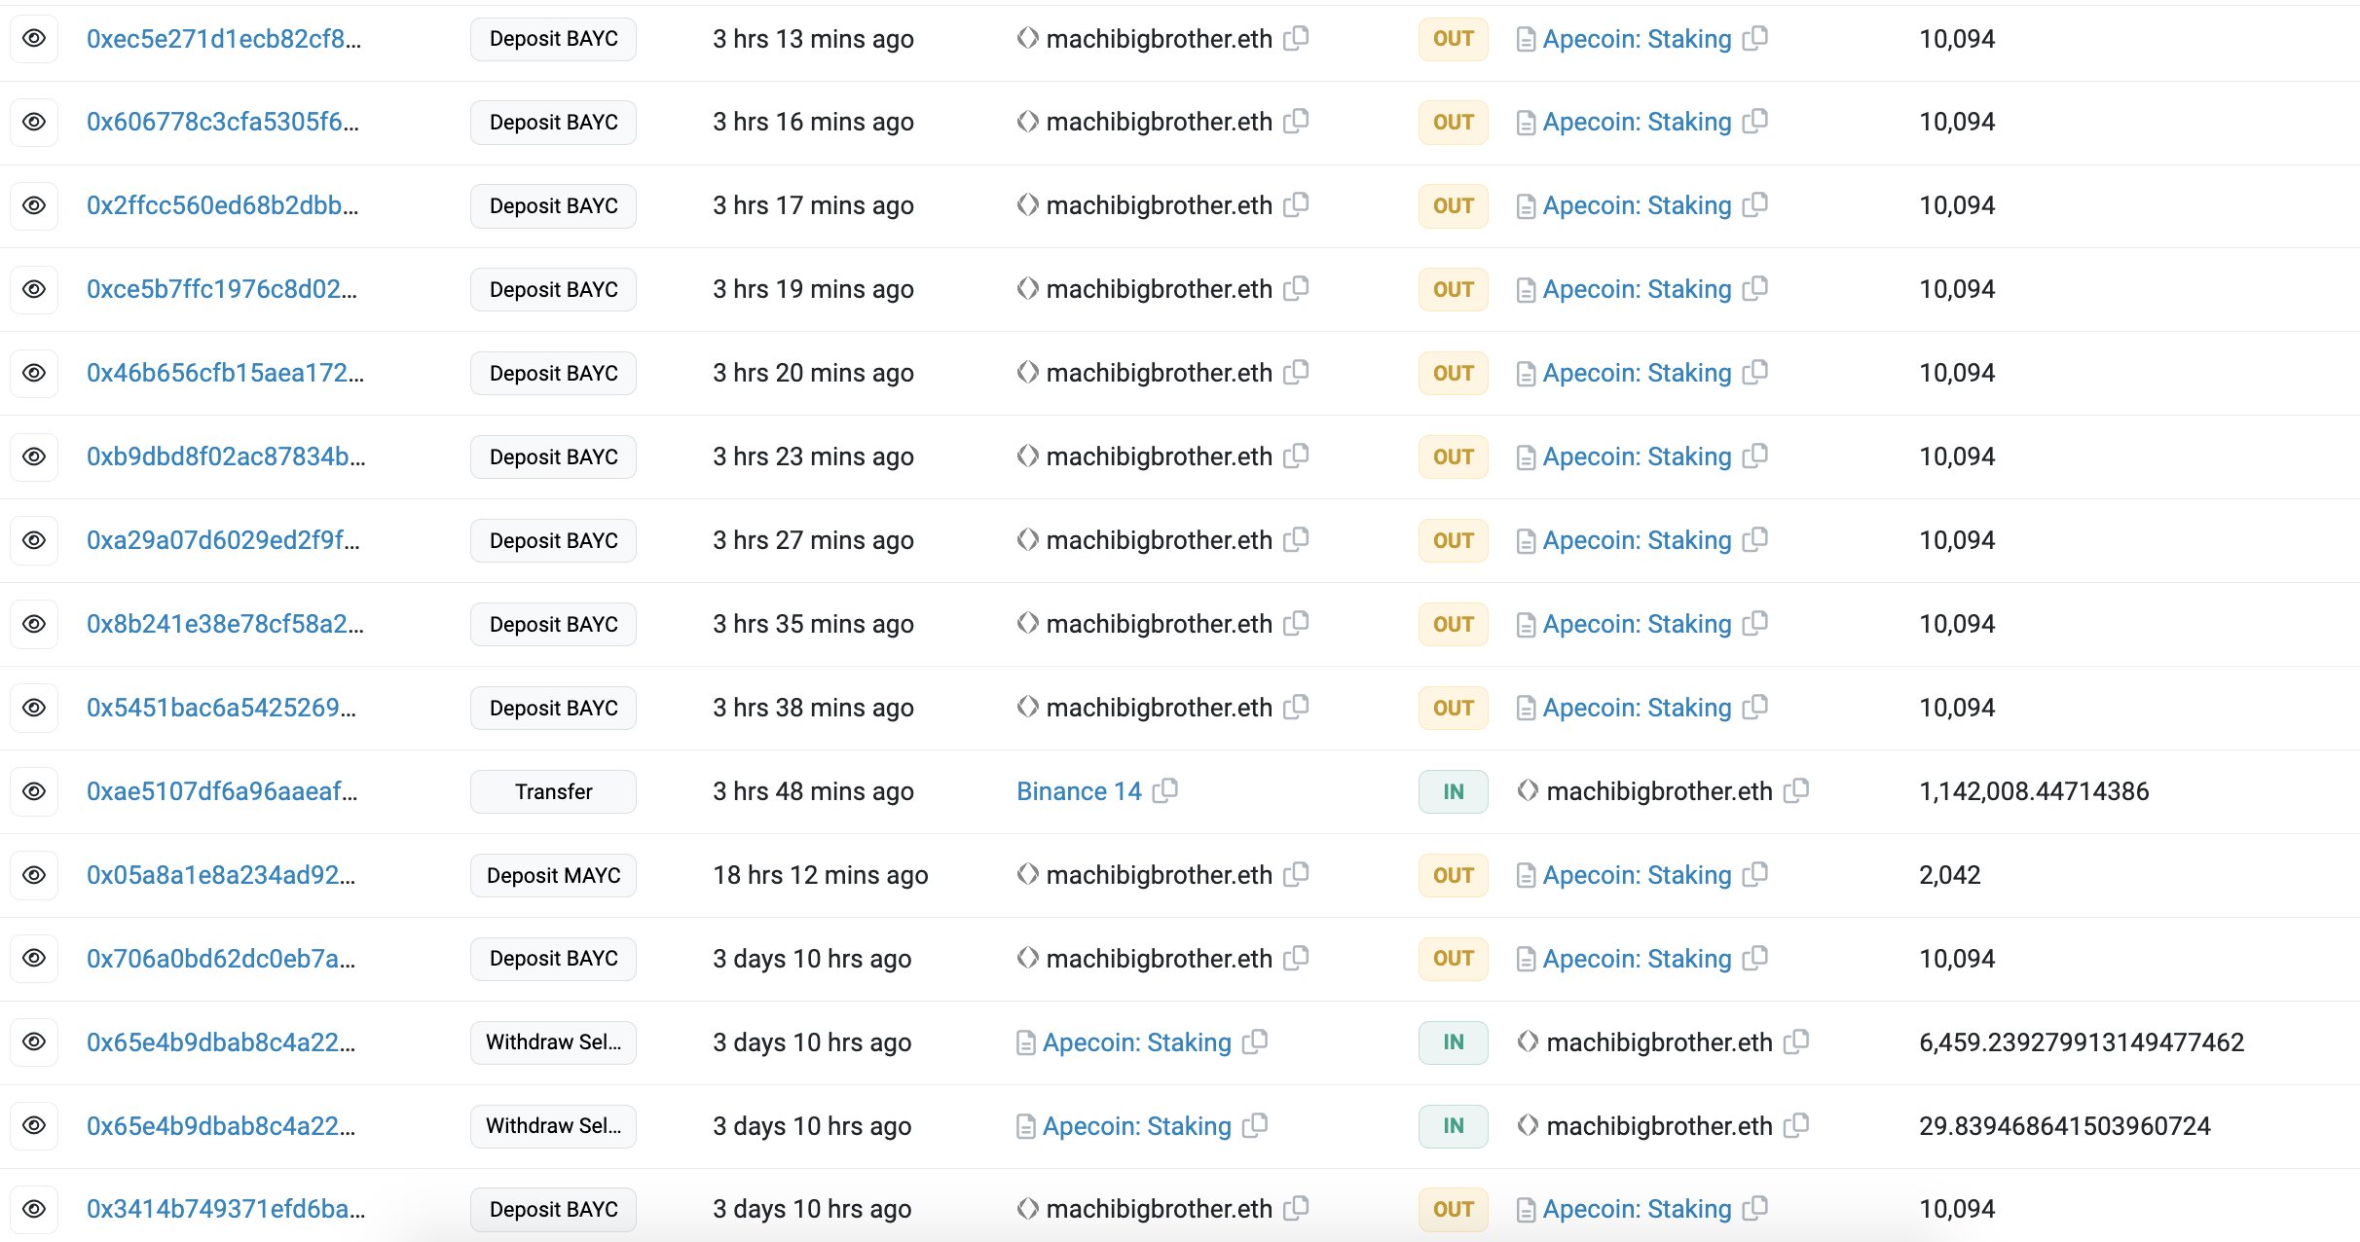Copy Apecoin: Staking sender in 6,459.239 withdraw row
Image resolution: width=2360 pixels, height=1242 pixels.
click(1255, 1041)
